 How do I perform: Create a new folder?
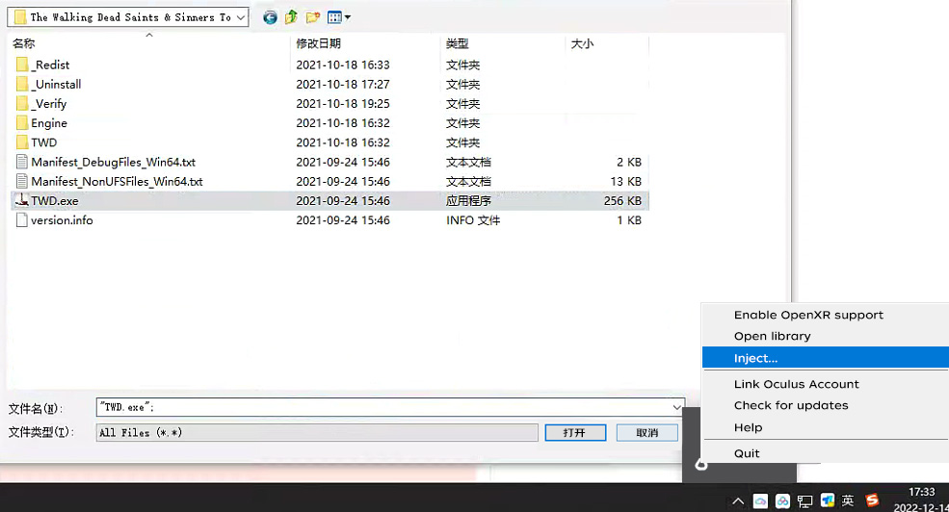[x=313, y=17]
